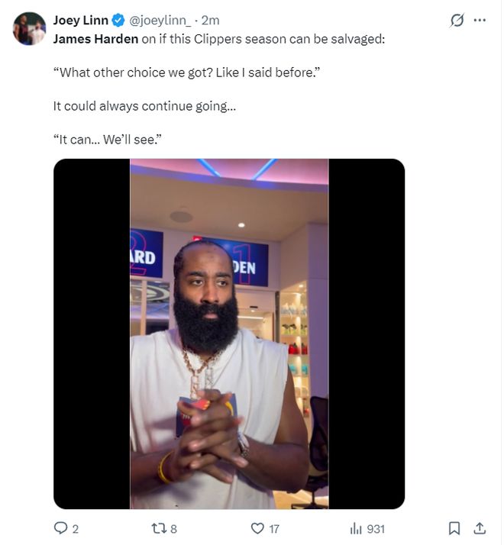Open the three-dot More options menu

point(480,21)
